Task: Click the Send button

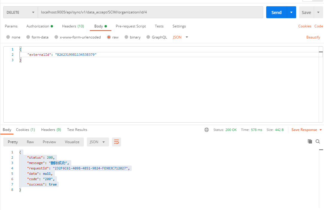Action: [276, 13]
